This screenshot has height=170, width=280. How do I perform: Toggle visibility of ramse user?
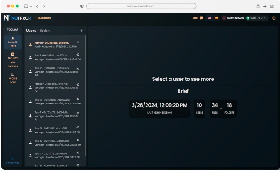coord(78,85)
